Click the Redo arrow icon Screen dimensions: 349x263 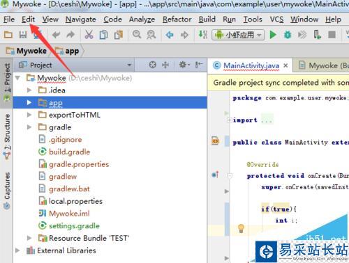[70, 35]
